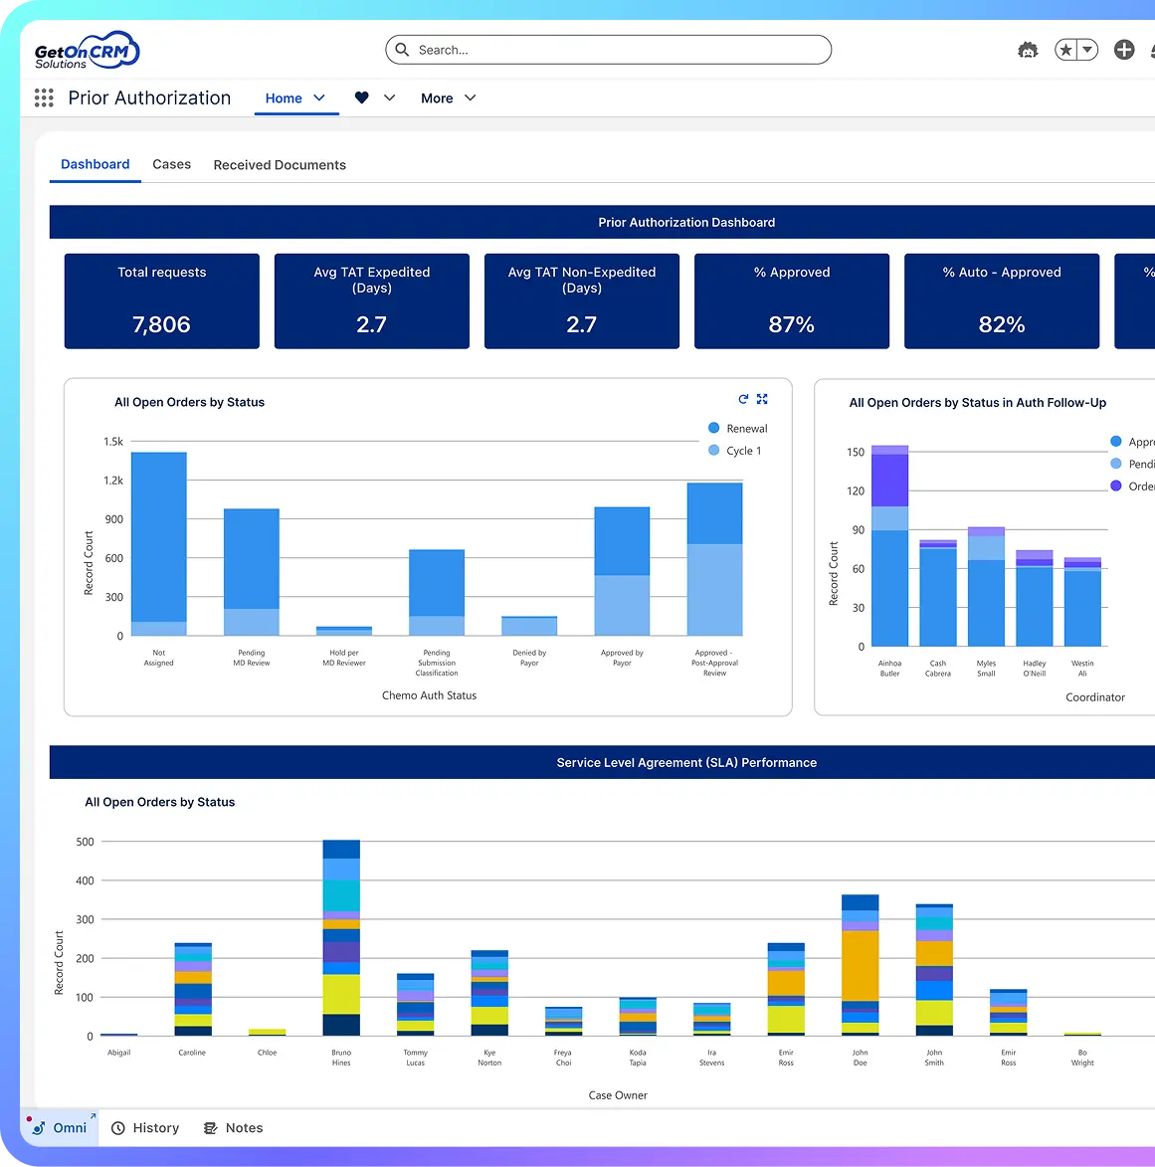
Task: Click the Total requests 7,806 metric card
Action: click(x=161, y=301)
